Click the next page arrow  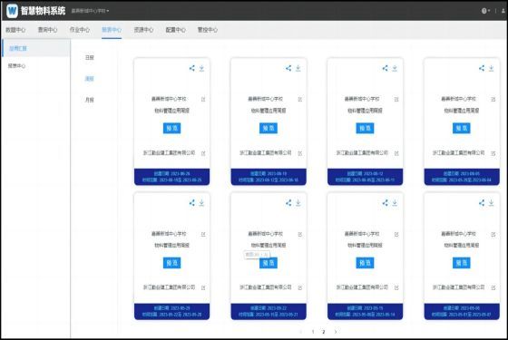(x=336, y=332)
